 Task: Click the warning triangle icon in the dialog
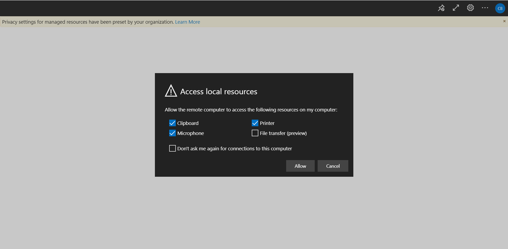171,91
